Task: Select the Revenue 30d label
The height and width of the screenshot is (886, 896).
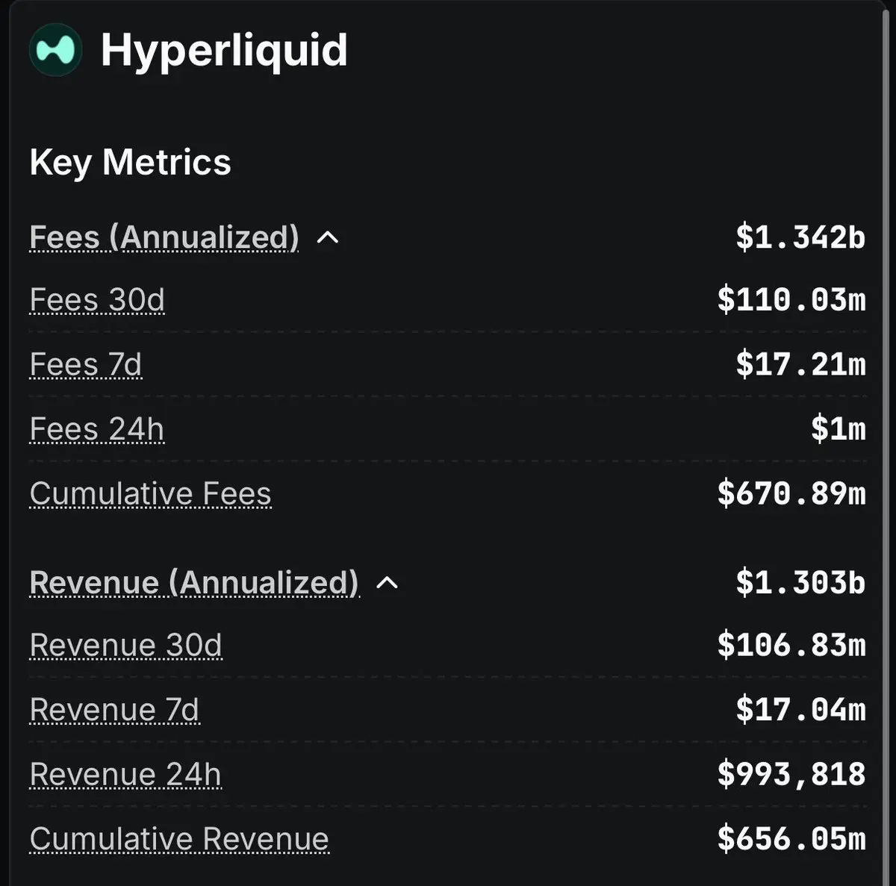Action: [x=126, y=646]
